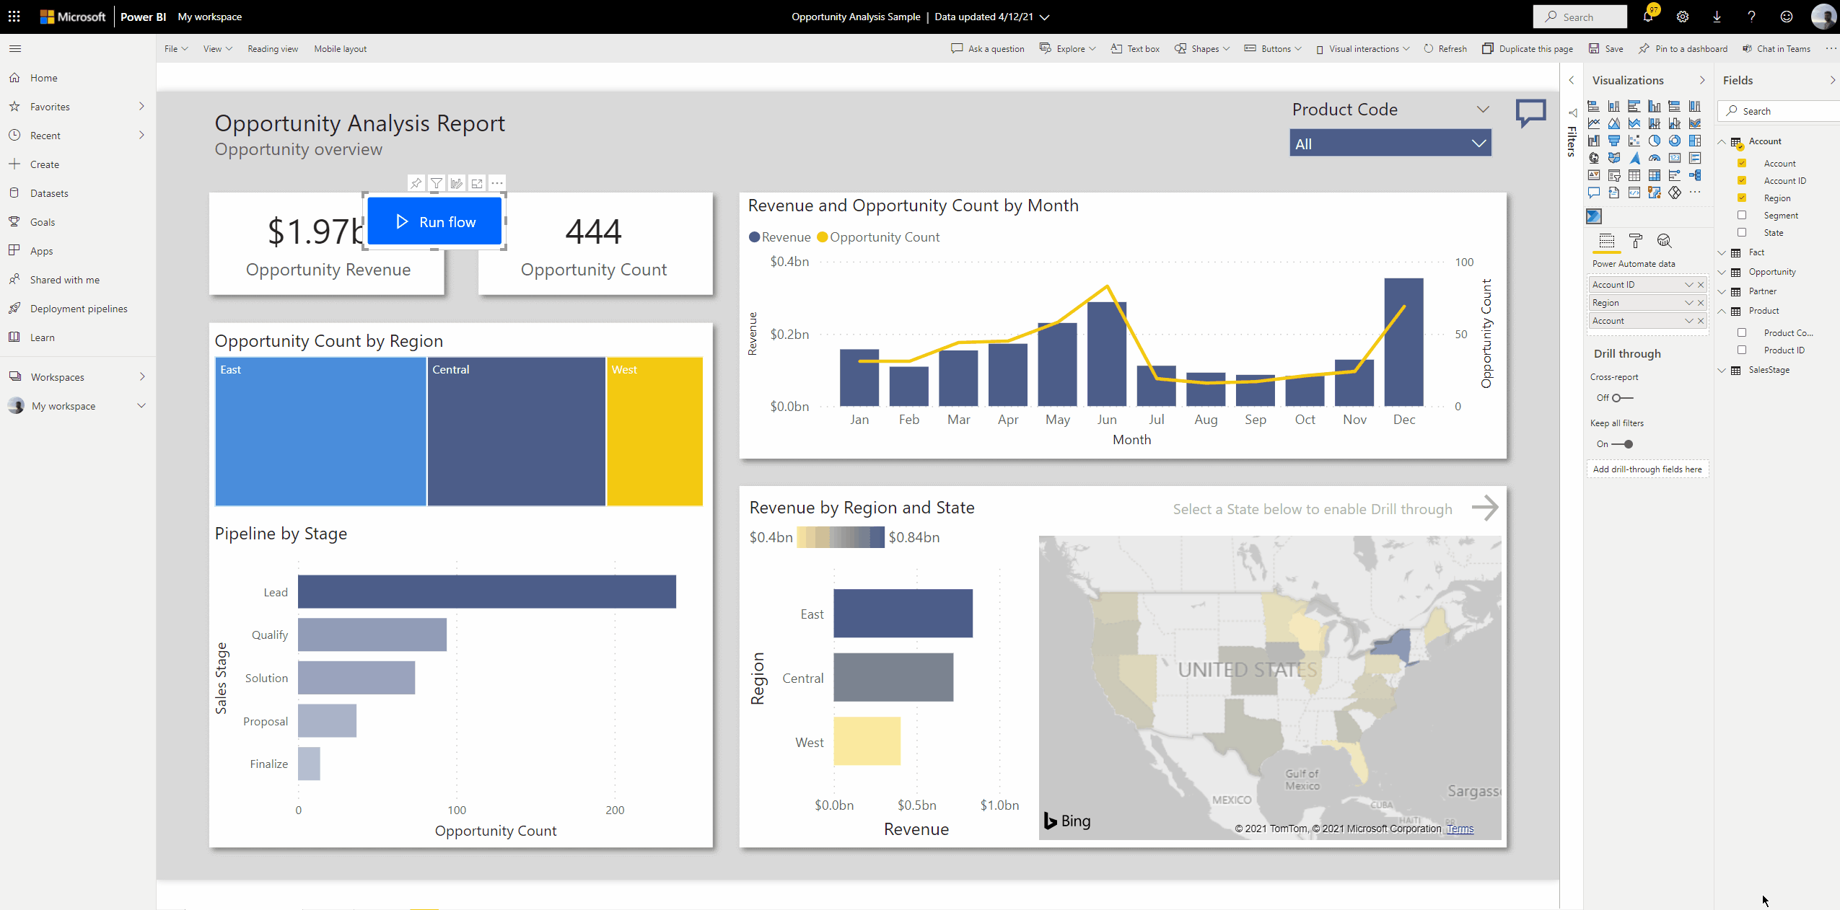Open the Product Code All dropdown
The image size is (1840, 910).
point(1390,143)
